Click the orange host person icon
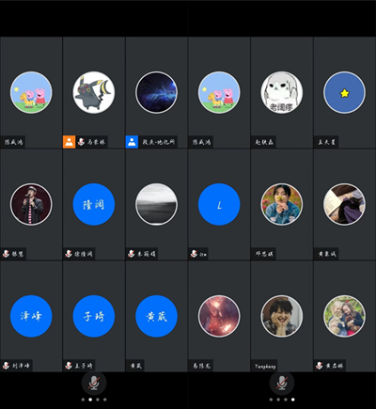Screen dimensions: 376x409 click(69, 142)
